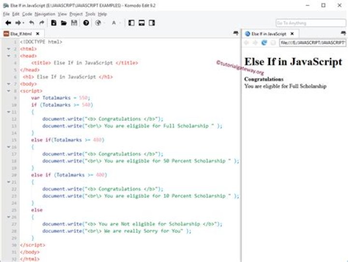Click line number 15 in the gutter

14,140
